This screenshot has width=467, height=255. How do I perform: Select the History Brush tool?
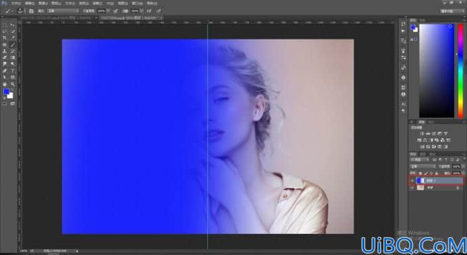[x=13, y=51]
